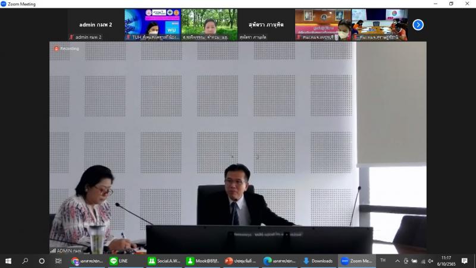Select the meeting table participant thumbnail
The width and height of the screenshot is (476, 268).
(380, 24)
